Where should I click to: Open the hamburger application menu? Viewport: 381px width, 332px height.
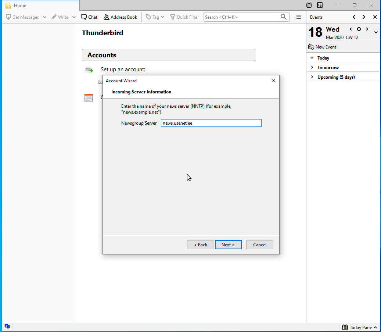coord(299,17)
